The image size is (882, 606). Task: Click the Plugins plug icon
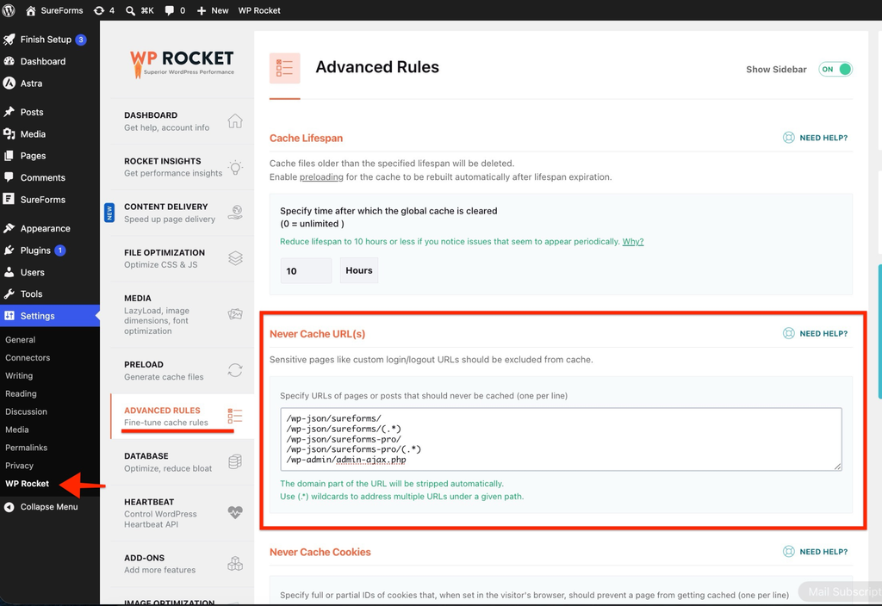pos(9,250)
